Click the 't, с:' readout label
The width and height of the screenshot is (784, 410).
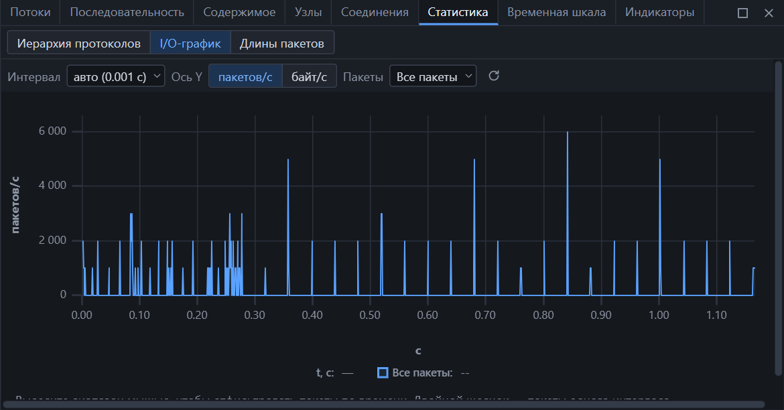pyautogui.click(x=325, y=372)
